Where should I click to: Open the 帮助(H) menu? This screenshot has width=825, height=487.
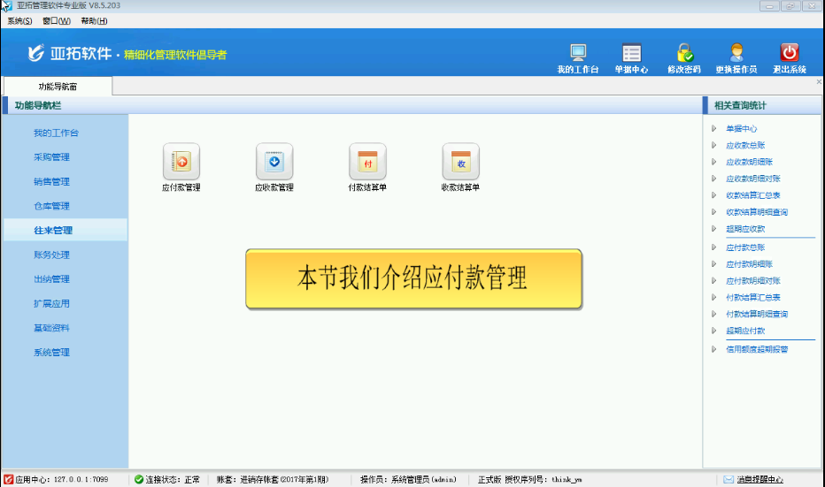tap(93, 20)
